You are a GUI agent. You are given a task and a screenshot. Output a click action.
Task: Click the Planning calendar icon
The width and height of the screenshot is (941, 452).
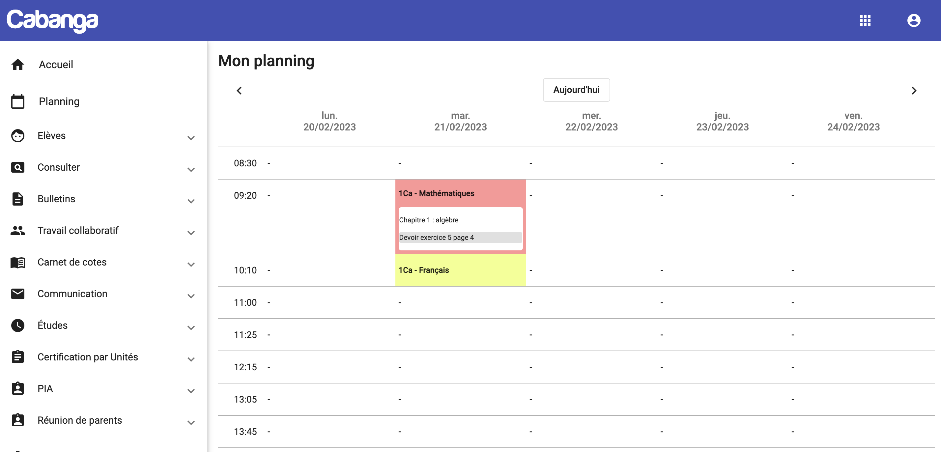point(17,101)
